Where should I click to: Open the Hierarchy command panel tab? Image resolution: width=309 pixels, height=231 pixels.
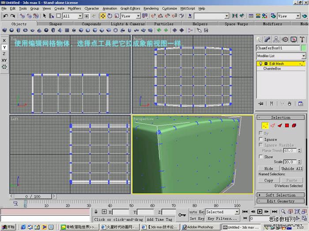point(276,40)
